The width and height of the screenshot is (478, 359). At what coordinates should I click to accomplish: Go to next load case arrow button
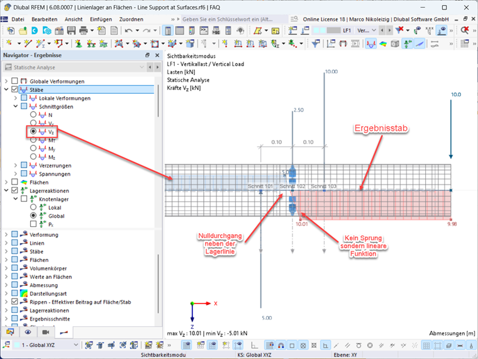click(389, 30)
